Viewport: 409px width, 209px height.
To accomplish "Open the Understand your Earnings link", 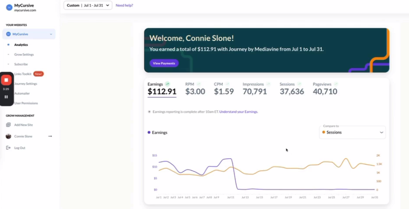I will coord(239,112).
